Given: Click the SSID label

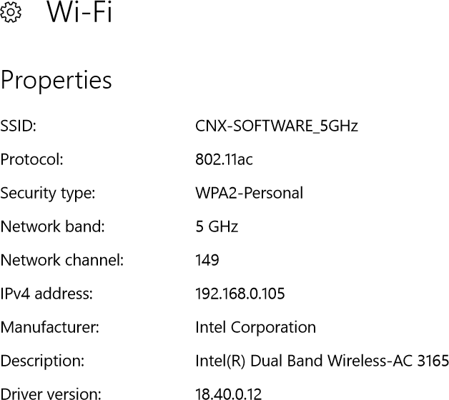Looking at the screenshot, I should coord(19,126).
